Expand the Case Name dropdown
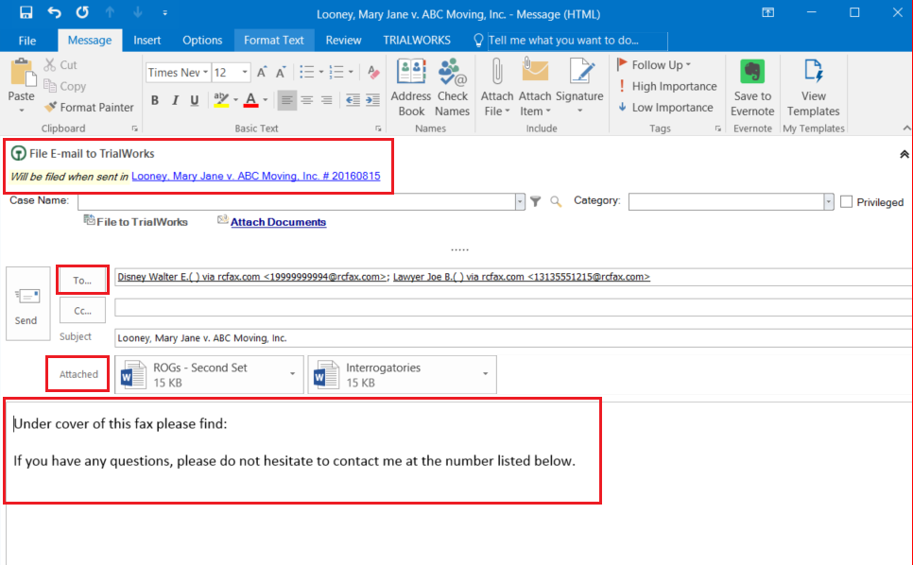The width and height of the screenshot is (913, 565). [520, 201]
